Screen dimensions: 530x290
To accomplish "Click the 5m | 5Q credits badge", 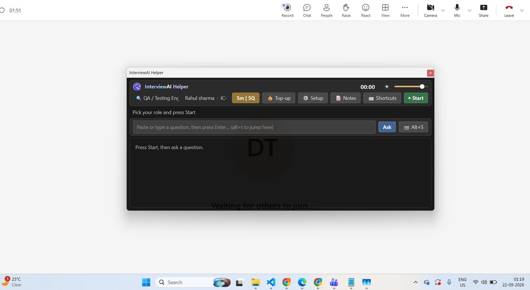I will (x=246, y=98).
